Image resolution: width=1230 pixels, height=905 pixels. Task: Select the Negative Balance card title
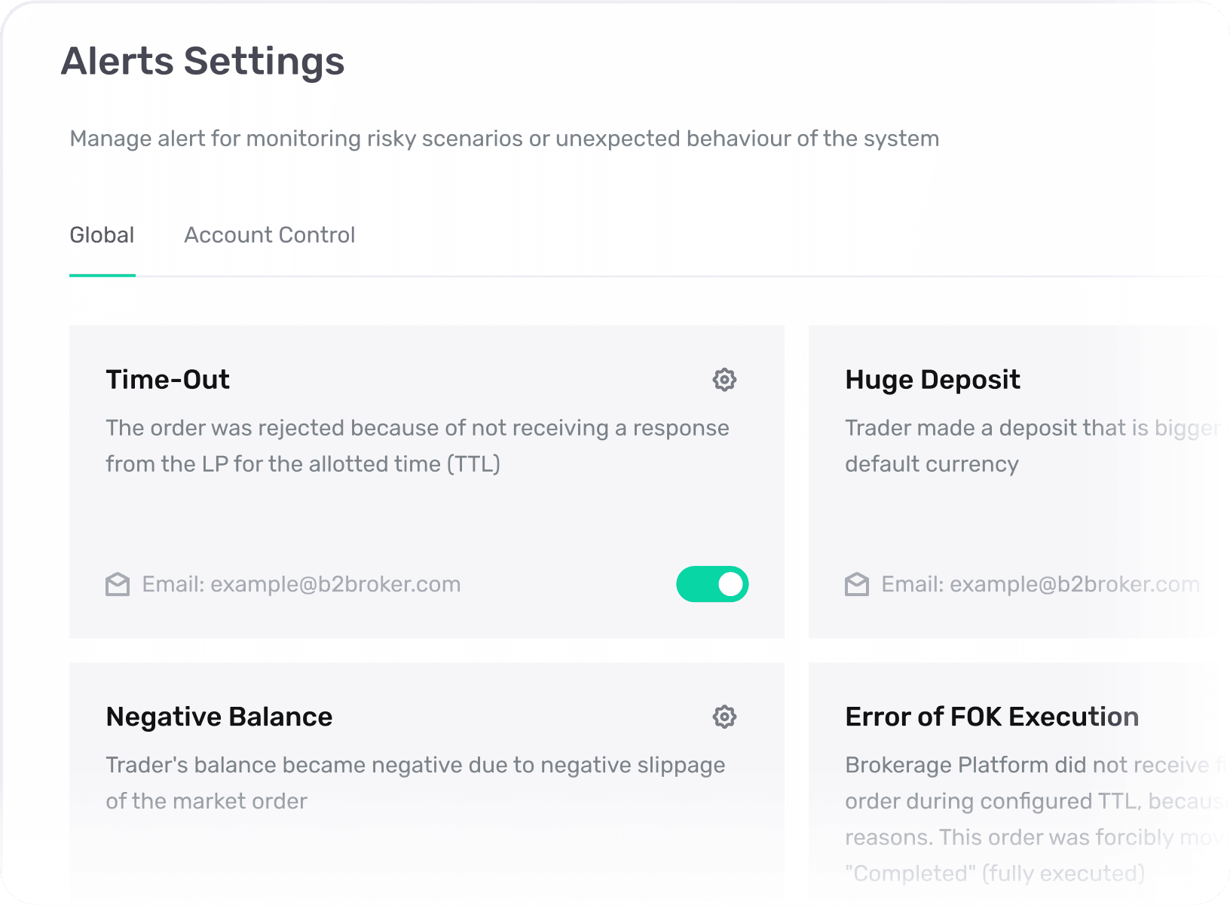[x=219, y=717]
